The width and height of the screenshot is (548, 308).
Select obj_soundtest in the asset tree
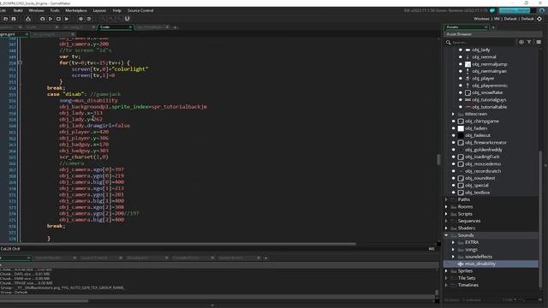tap(479, 178)
